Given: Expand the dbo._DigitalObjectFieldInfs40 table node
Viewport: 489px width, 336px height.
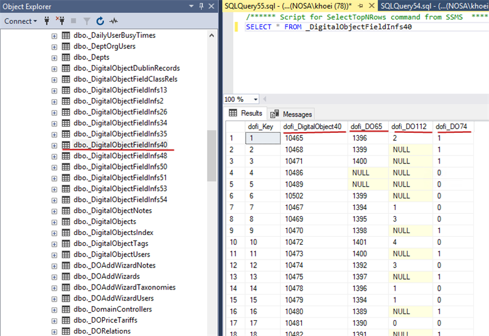Looking at the screenshot, I should 54,145.
